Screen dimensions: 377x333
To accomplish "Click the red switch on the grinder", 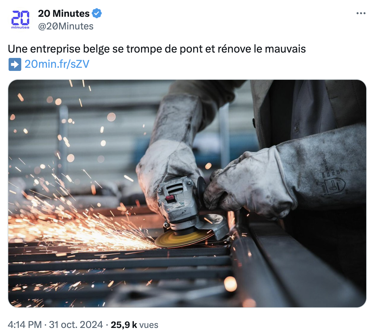I will [170, 198].
